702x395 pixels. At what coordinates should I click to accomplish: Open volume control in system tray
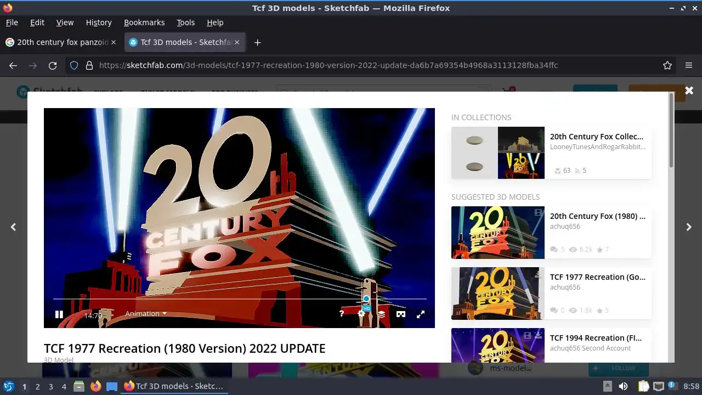pyautogui.click(x=623, y=386)
